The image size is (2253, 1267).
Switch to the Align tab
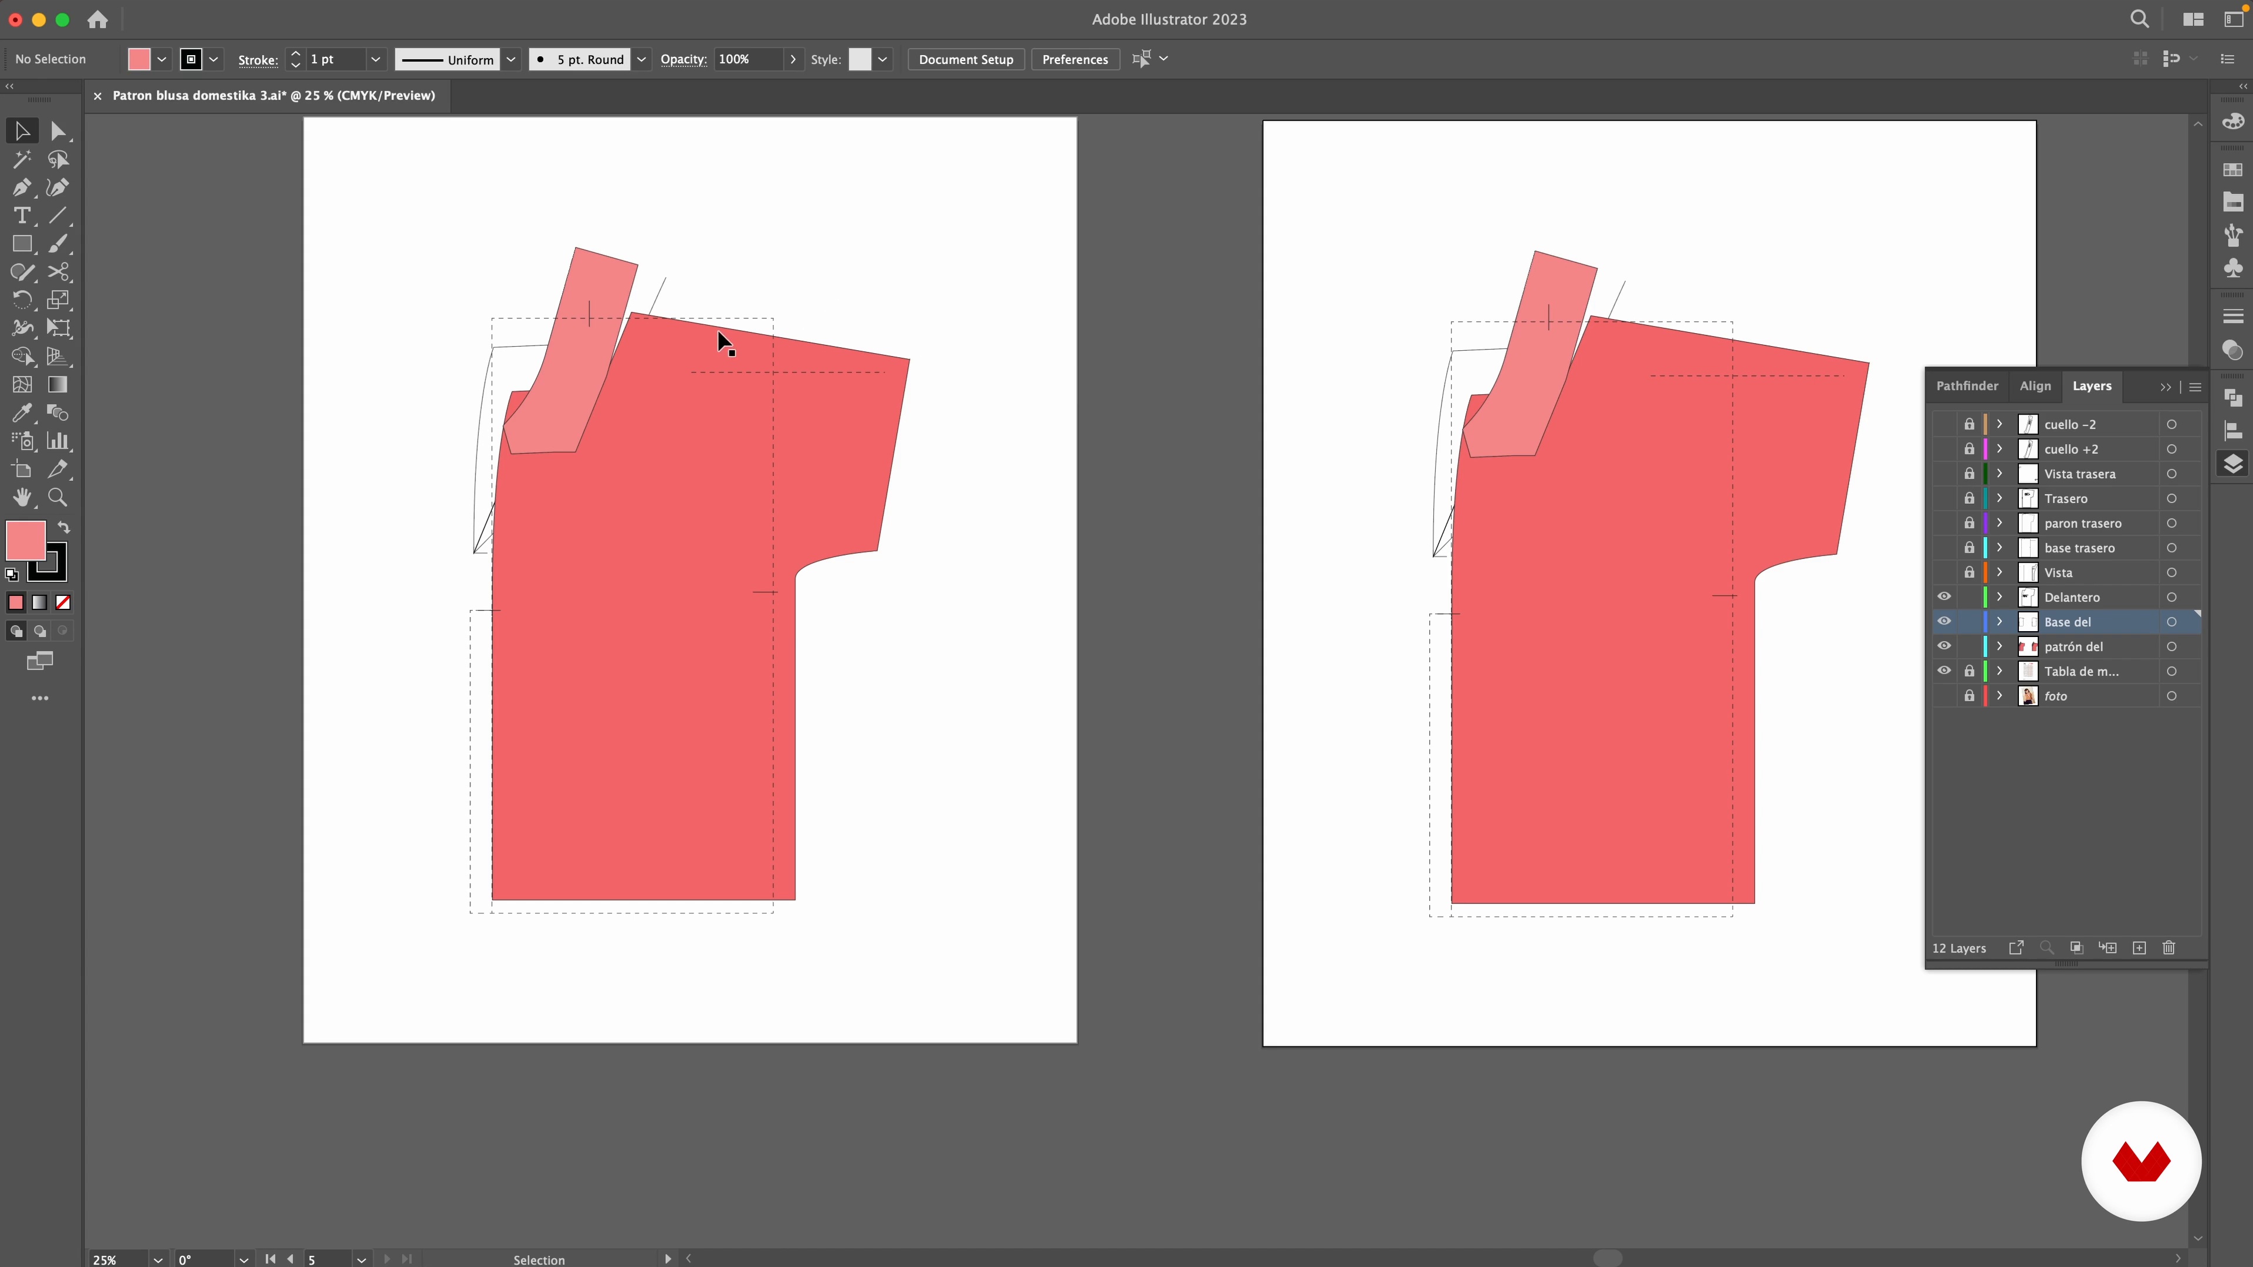pyautogui.click(x=2035, y=385)
